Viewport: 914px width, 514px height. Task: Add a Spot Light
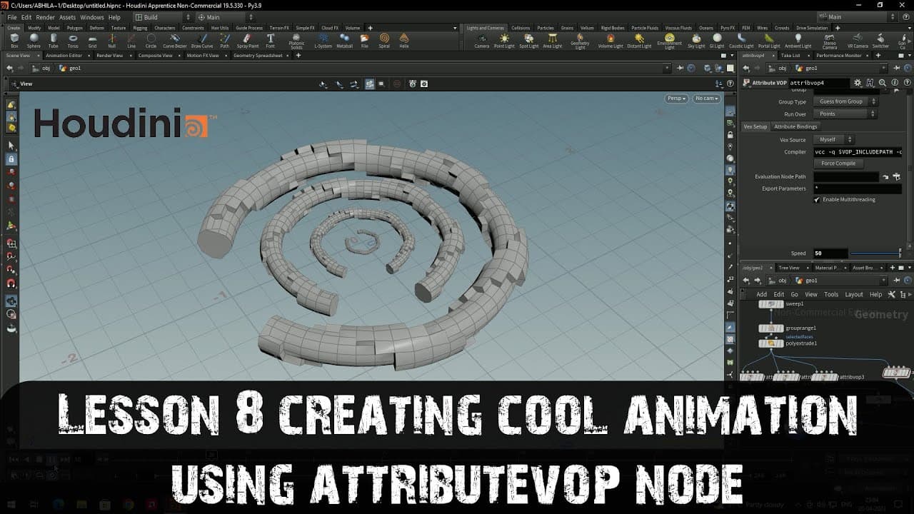529,40
